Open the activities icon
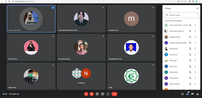 click(197, 94)
